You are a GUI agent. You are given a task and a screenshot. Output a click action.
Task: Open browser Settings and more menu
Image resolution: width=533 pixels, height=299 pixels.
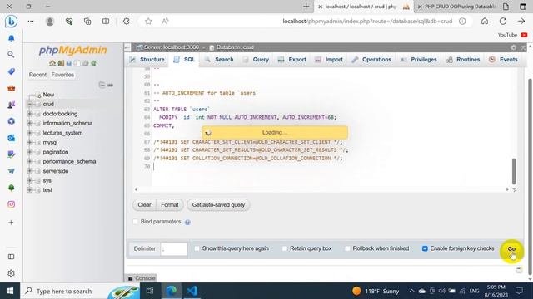(31, 22)
